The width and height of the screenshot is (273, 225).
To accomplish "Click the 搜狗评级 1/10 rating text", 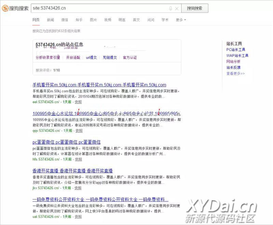I will (x=48, y=70).
